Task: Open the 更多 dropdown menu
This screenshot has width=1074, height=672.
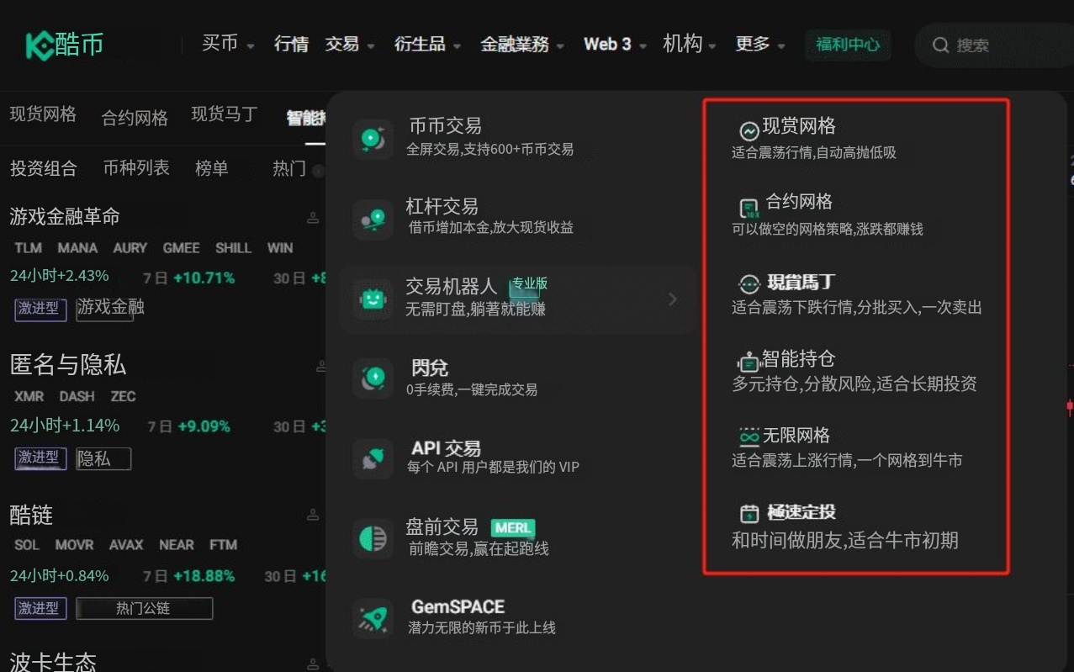Action: pyautogui.click(x=754, y=45)
